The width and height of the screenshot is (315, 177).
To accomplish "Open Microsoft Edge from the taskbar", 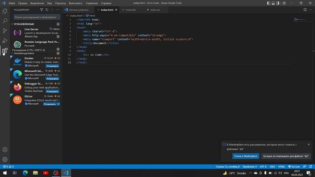I will 25,173.
